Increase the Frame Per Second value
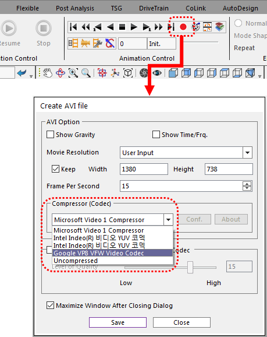Screen dimensions: 267x337 (x=247, y=184)
